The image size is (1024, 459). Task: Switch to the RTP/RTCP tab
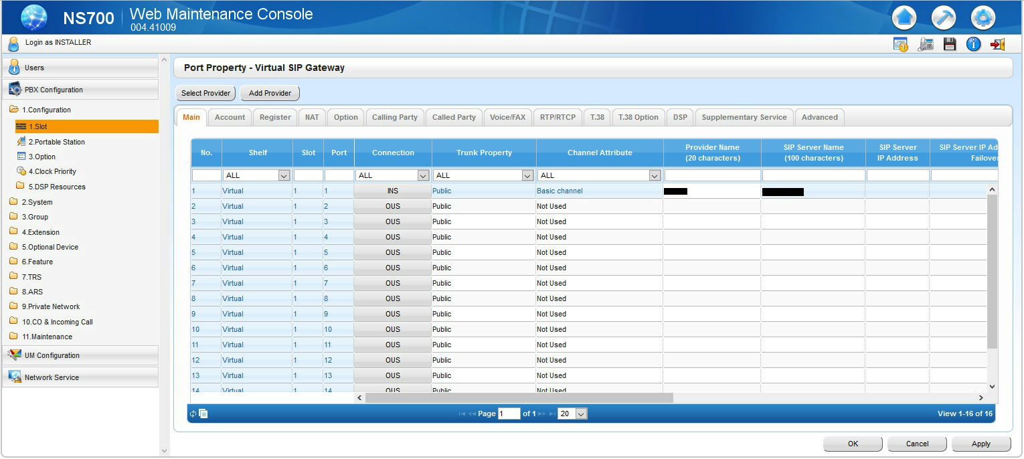[558, 117]
